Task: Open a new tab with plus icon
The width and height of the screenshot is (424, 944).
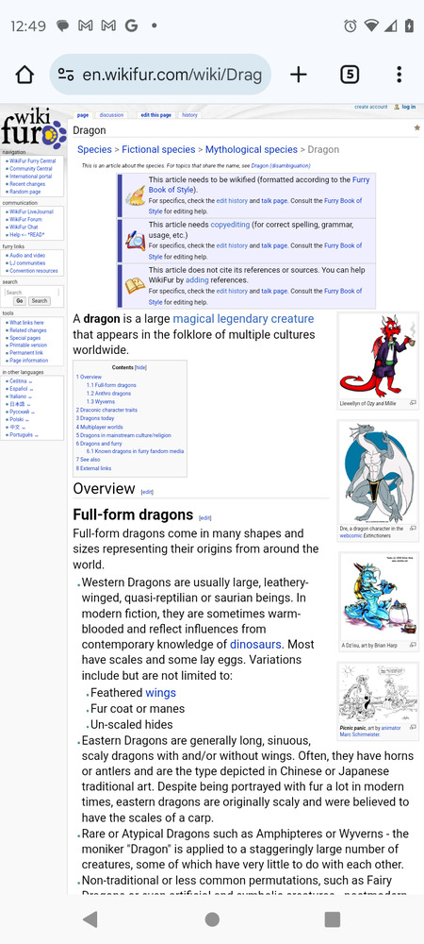Action: [299, 75]
